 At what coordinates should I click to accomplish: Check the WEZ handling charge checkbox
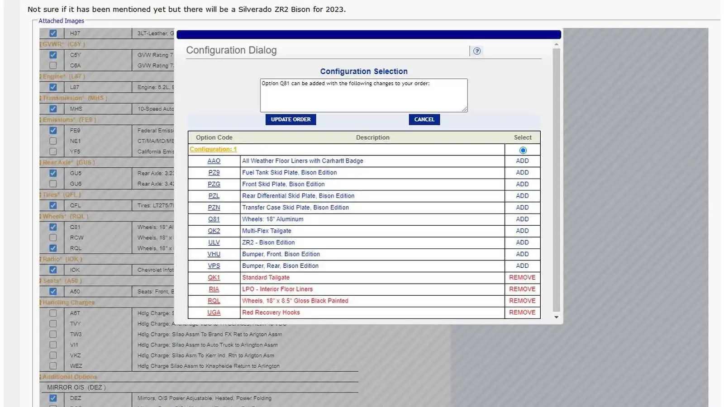coord(53,366)
